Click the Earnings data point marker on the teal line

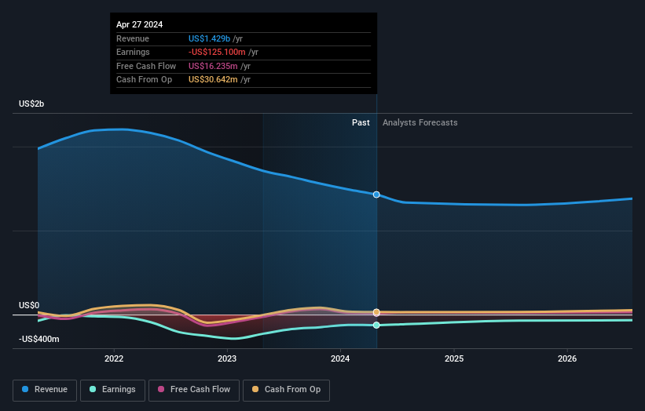[376, 326]
